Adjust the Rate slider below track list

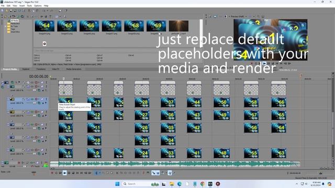coord(33,173)
